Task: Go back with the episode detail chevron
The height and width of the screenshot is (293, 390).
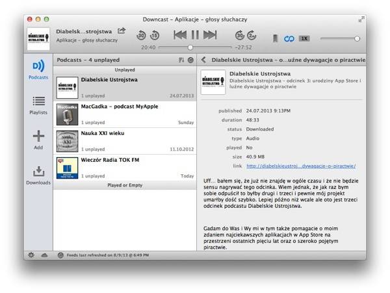Action: coord(203,60)
